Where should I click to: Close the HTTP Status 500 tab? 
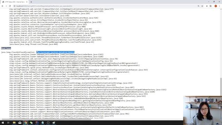(27, 2)
